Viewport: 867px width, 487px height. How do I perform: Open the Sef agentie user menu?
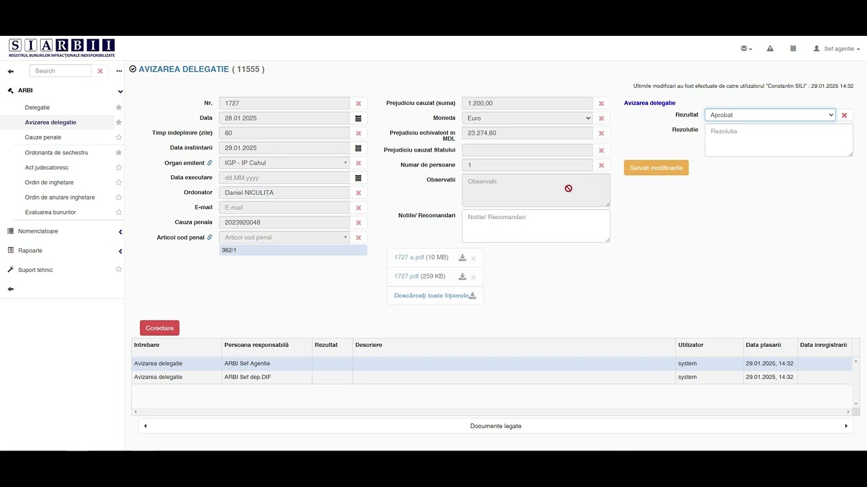pos(837,49)
